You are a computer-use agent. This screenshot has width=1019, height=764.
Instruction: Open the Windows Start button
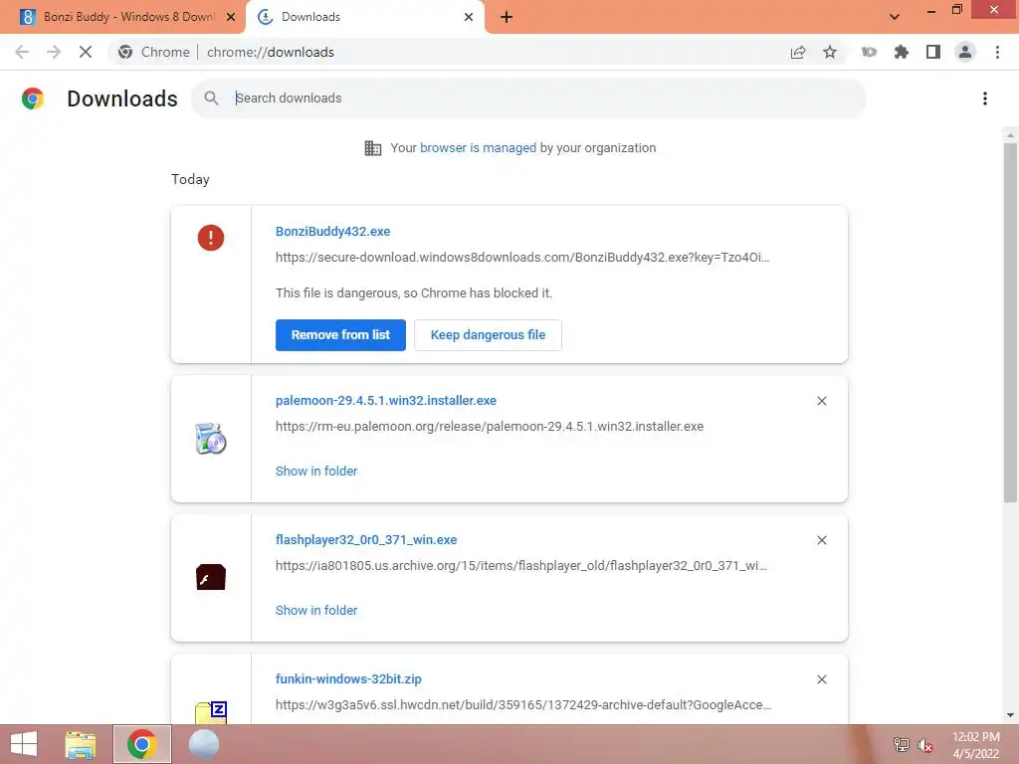pos(24,744)
